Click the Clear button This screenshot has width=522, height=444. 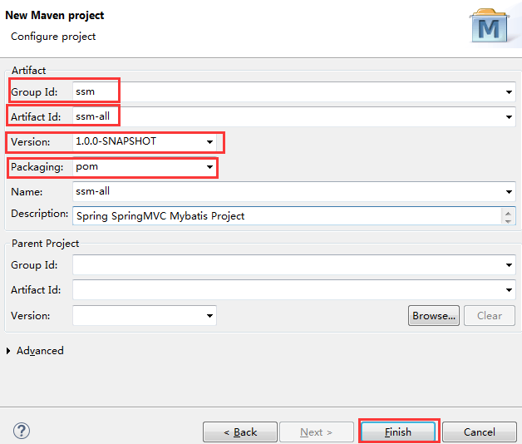pyautogui.click(x=490, y=315)
